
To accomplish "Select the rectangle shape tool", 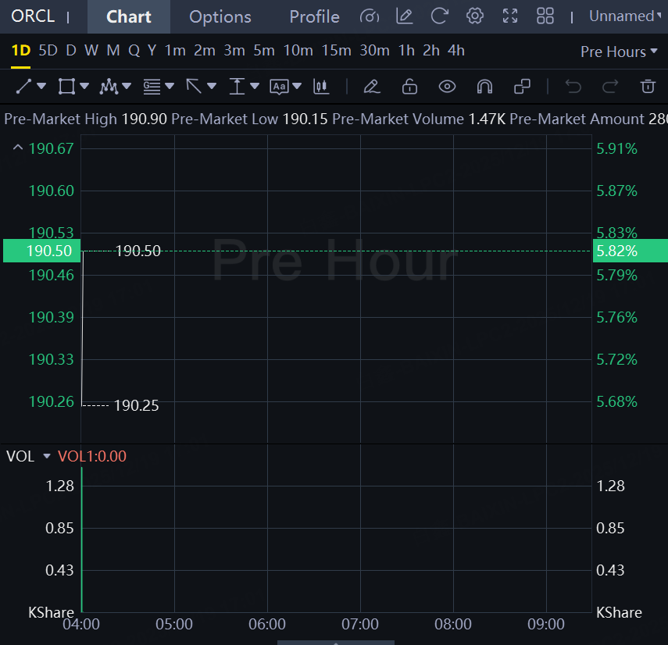I will (x=66, y=87).
